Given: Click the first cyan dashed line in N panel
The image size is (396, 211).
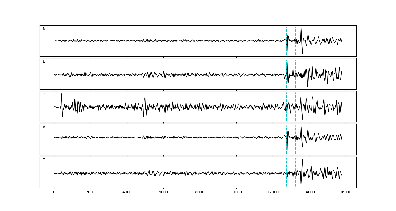Looking at the screenshot, I should [x=286, y=33].
